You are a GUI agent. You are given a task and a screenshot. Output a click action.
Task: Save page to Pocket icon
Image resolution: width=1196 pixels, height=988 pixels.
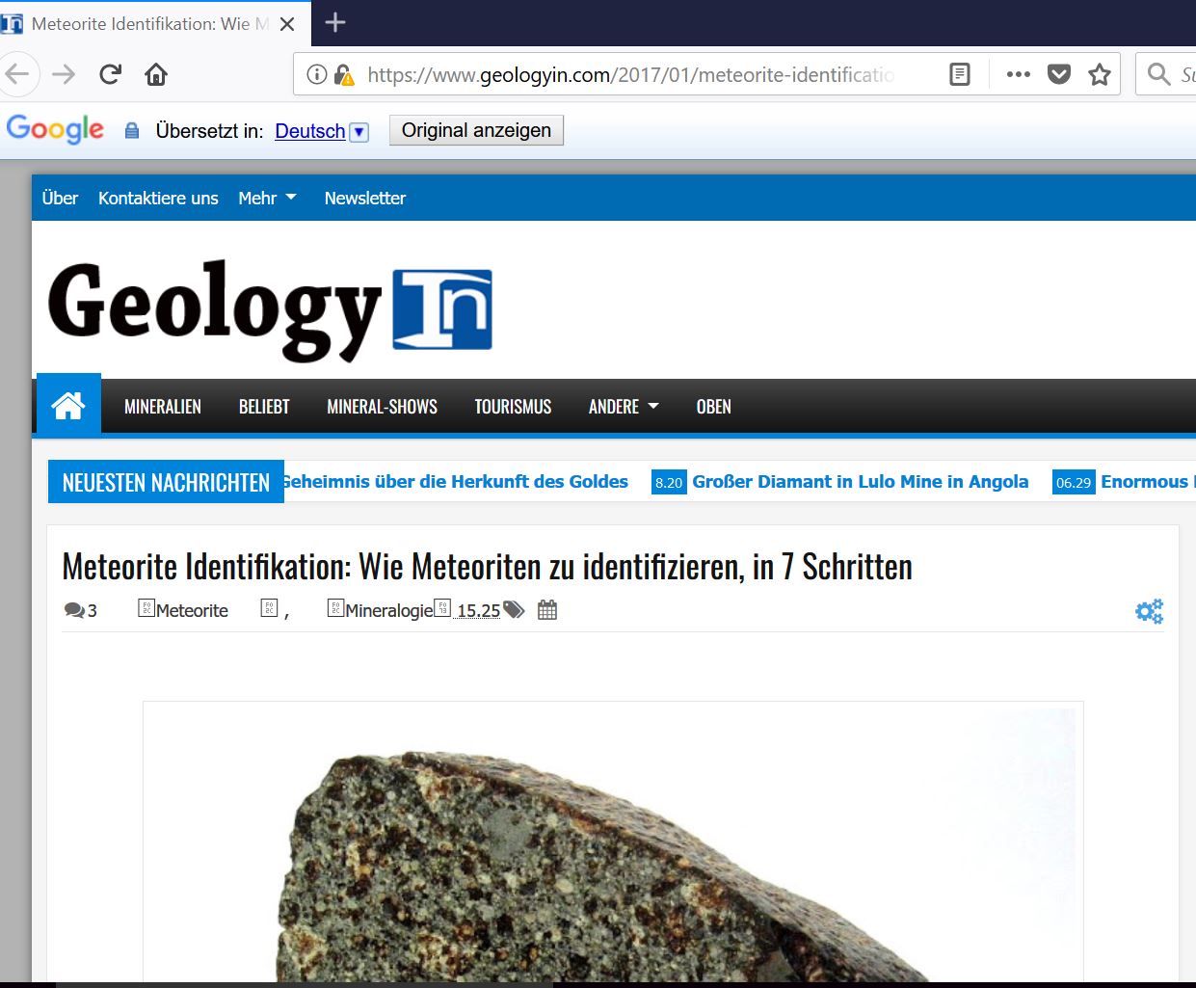(x=1059, y=74)
